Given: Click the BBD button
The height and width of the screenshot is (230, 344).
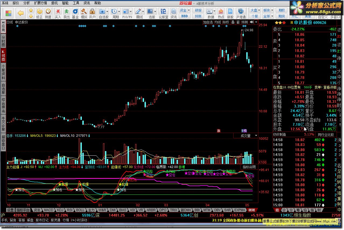Looking at the screenshot, I should 185,16.
